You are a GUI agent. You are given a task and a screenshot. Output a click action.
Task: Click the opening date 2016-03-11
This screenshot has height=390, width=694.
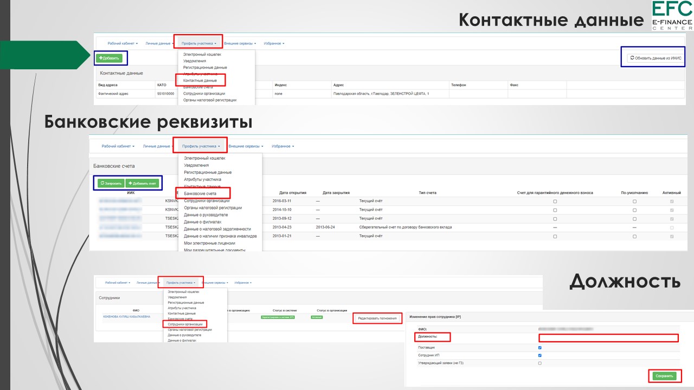tap(282, 201)
